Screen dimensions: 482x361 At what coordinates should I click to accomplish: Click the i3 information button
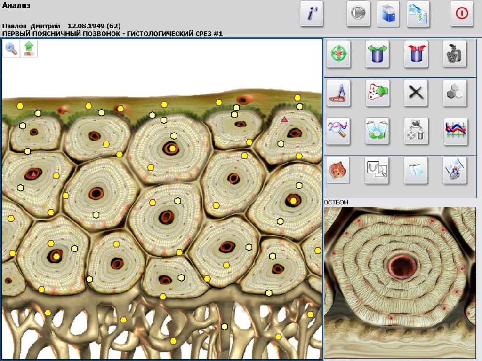[313, 14]
